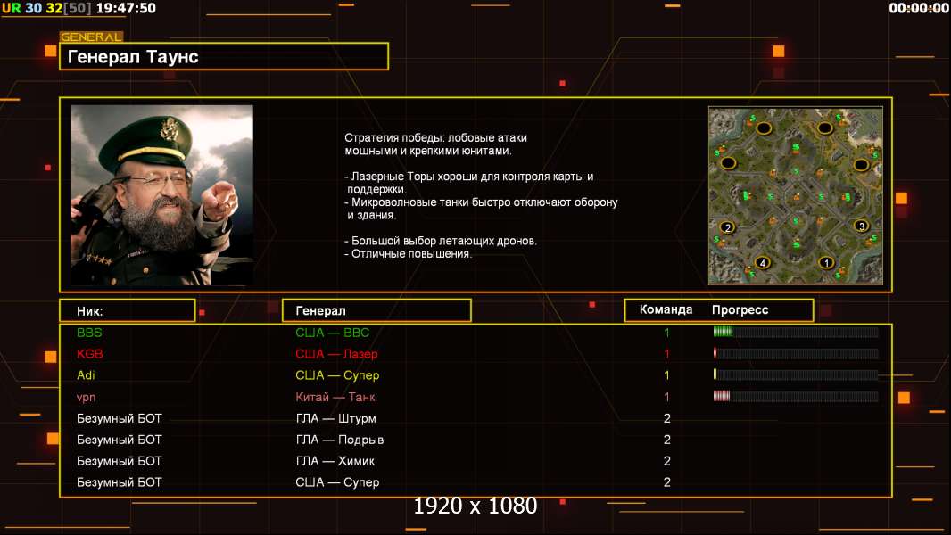This screenshot has height=535, width=951.
Task: Click the General Townes portrait image
Action: point(162,195)
